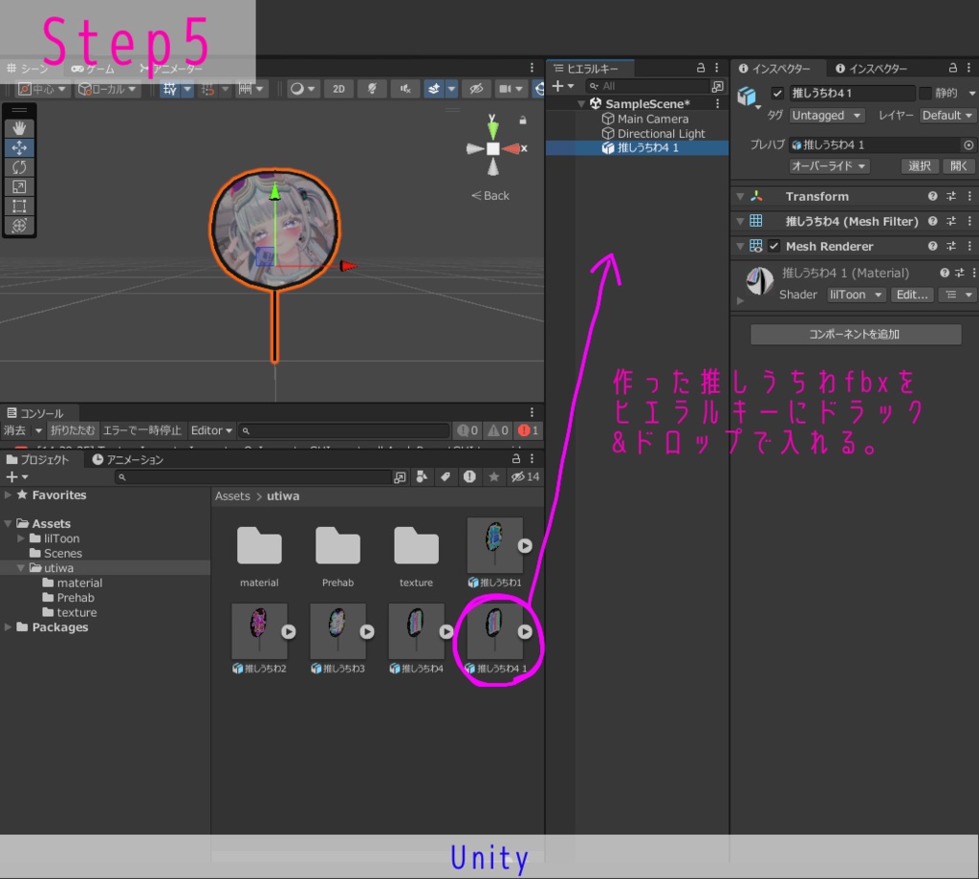
Task: Open the Editor dropdown in console
Action: [x=211, y=430]
